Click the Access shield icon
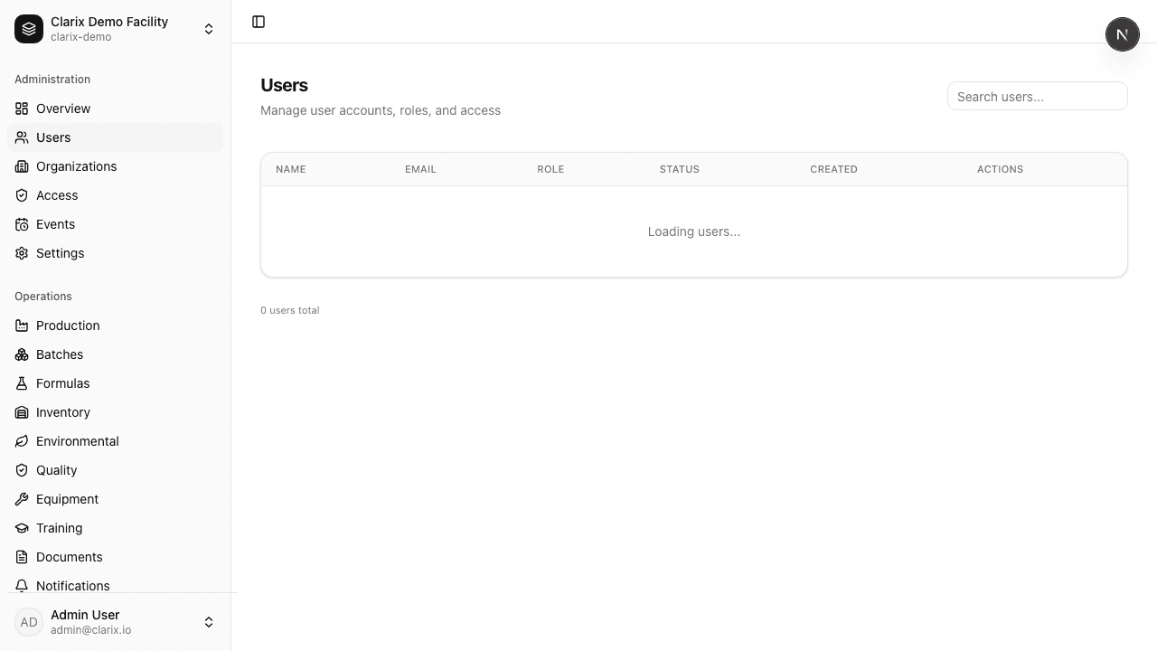Image resolution: width=1157 pixels, height=651 pixels. pyautogui.click(x=22, y=195)
